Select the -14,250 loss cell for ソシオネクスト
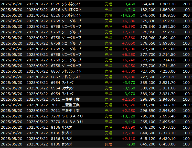This screenshot has height=148, width=192. [129, 15]
